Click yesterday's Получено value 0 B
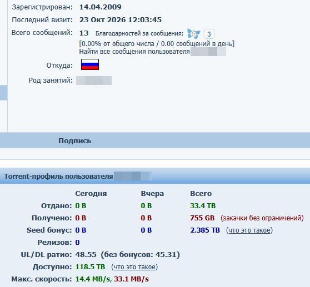 (x=146, y=218)
